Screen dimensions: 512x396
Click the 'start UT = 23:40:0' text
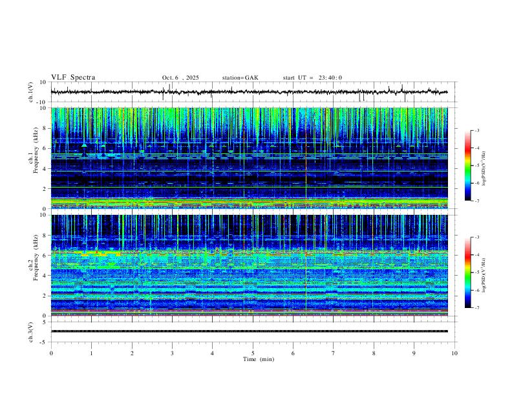point(312,78)
